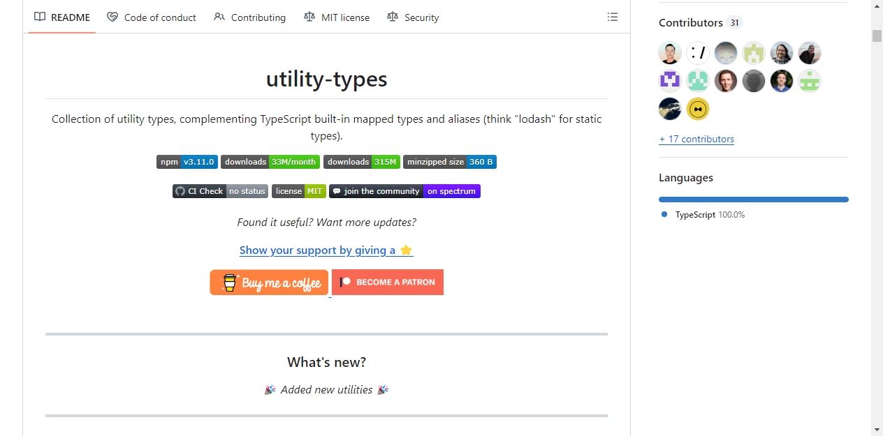Click the Buy me a coffee button
883x436 pixels.
269,283
